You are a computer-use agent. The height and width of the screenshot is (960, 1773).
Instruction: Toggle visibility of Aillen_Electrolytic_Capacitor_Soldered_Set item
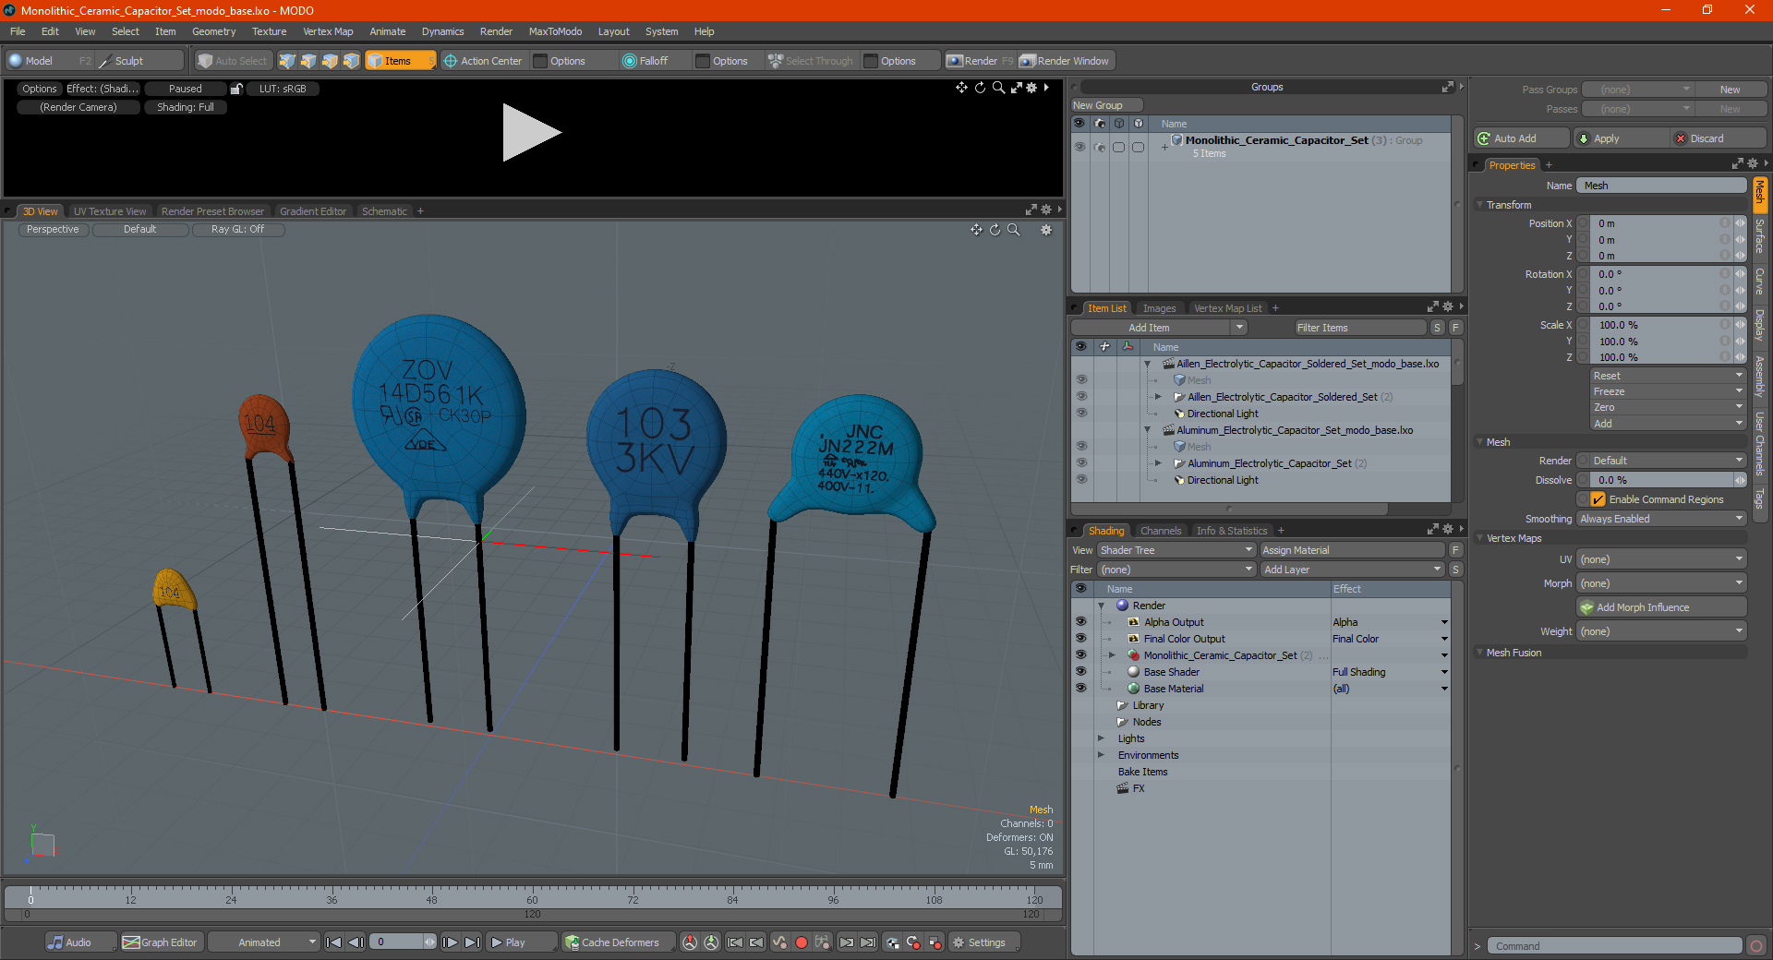coord(1080,397)
